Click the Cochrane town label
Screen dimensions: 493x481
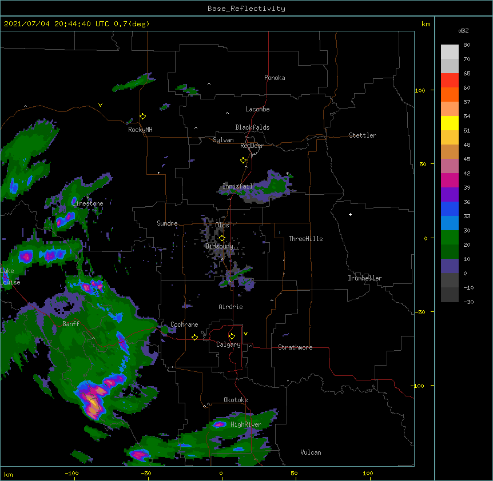tap(184, 324)
